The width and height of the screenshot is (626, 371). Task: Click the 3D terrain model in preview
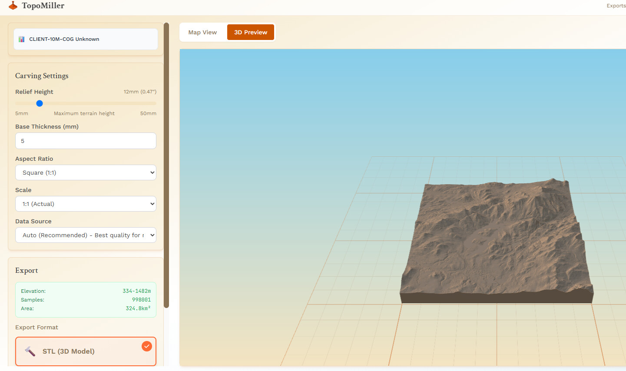495,239
